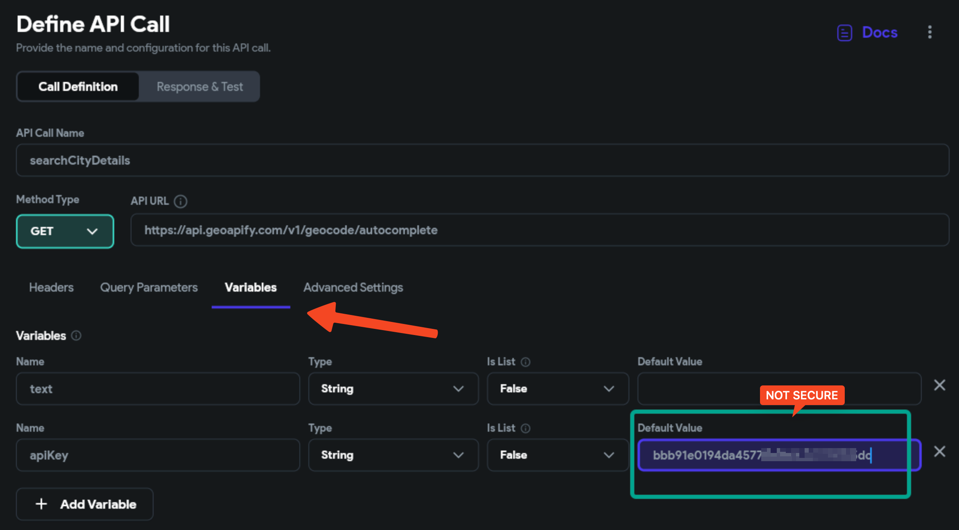The height and width of the screenshot is (530, 959).
Task: Switch to the Call Definition tab
Action: [78, 87]
